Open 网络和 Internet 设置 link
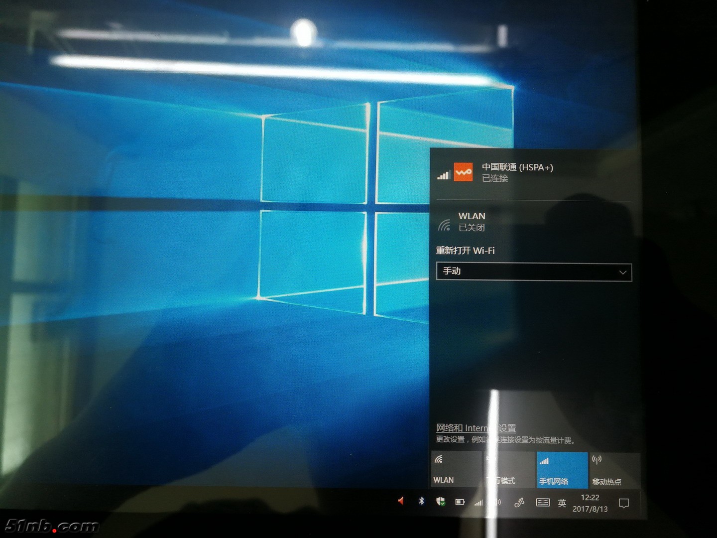 [x=476, y=428]
